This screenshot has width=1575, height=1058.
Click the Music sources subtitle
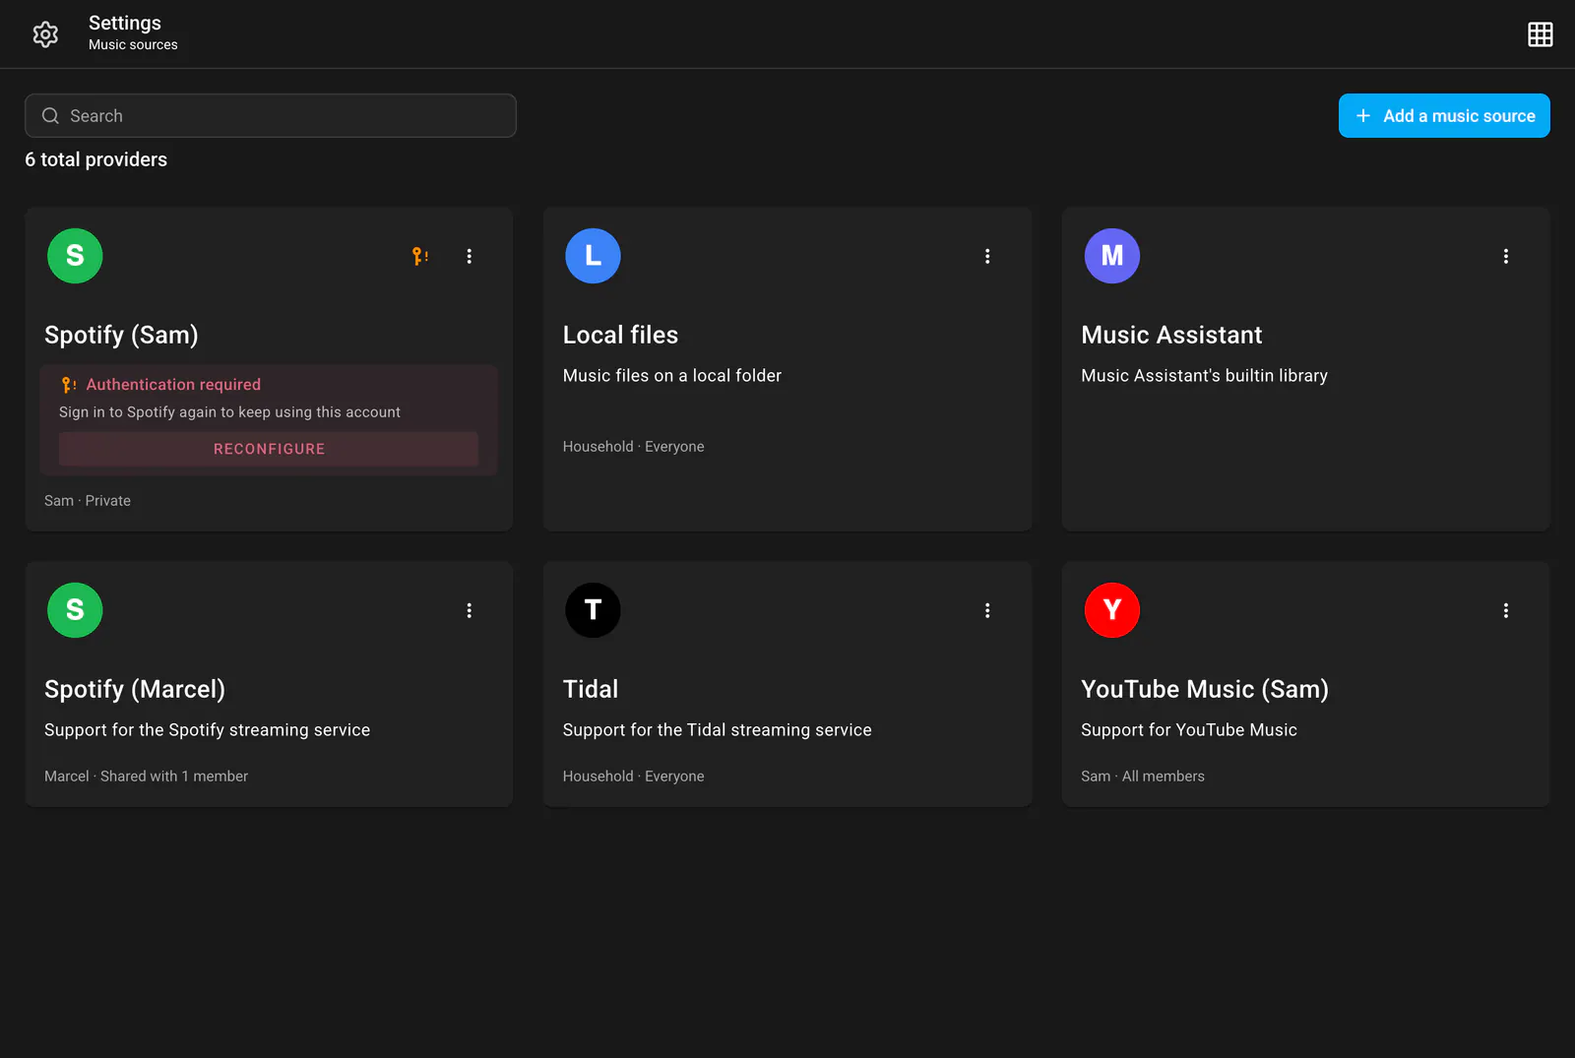(x=133, y=44)
